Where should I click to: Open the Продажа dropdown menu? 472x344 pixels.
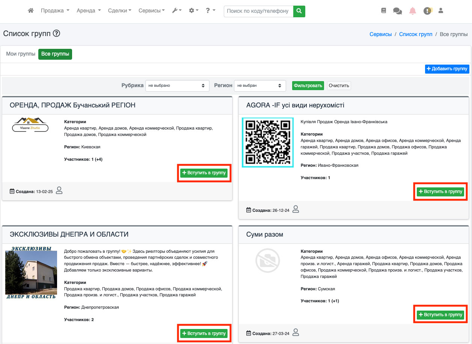pos(55,11)
